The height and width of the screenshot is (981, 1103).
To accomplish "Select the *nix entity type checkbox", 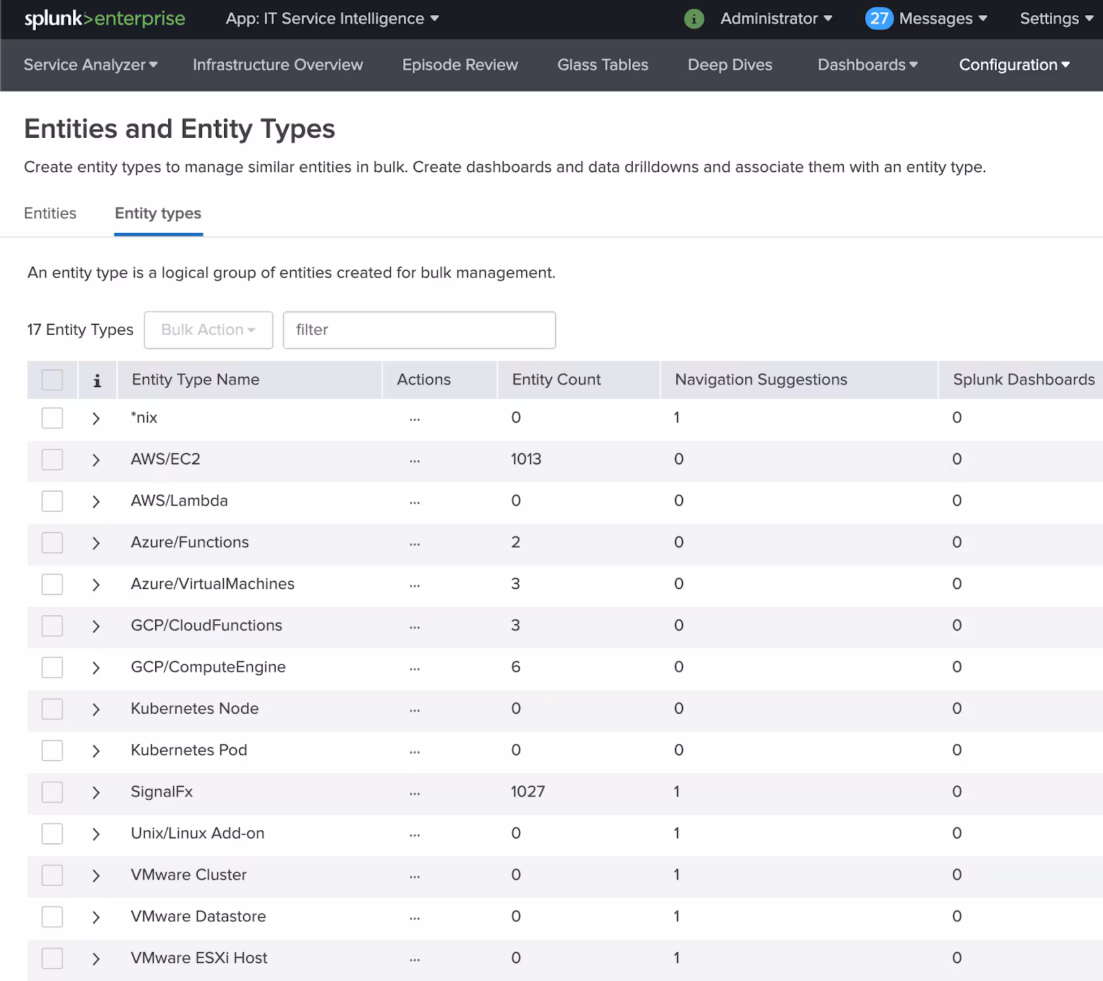I will point(52,418).
